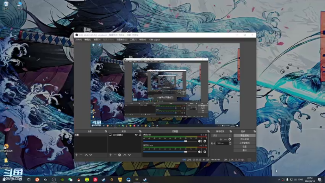325x183 pixels.
Task: Click the 退出 Exit button
Action: pos(245,150)
